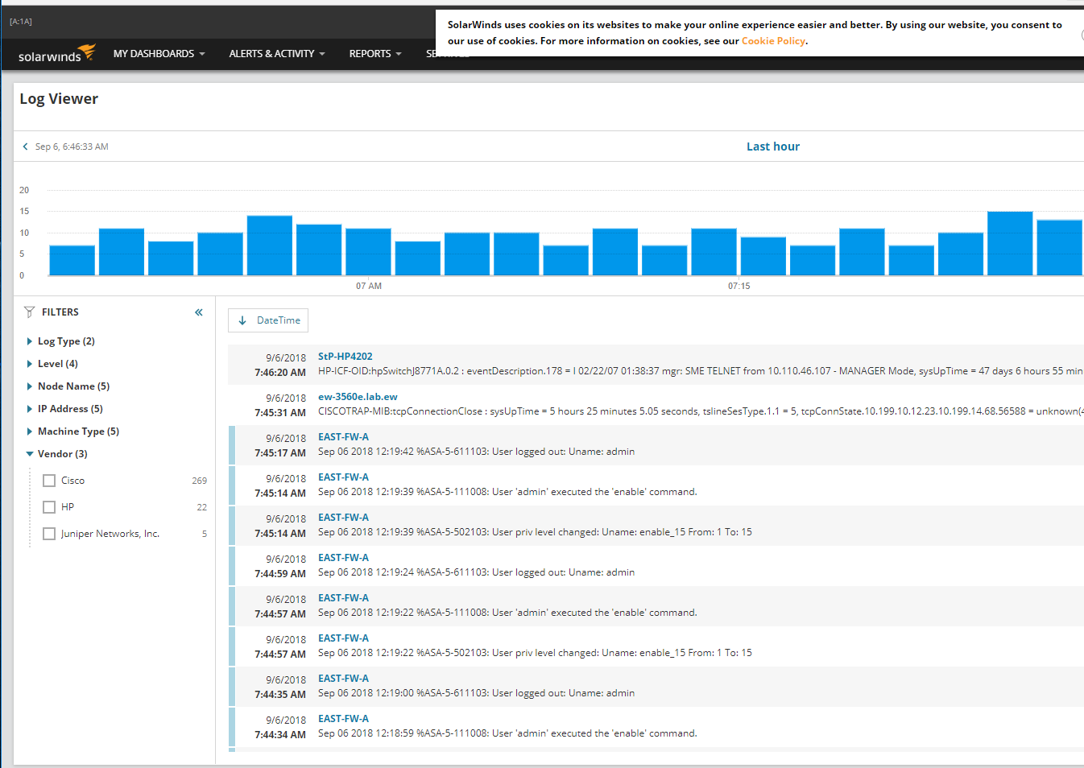Go back using the left chevron near Sep 6
This screenshot has width=1084, height=768.
[x=25, y=147]
